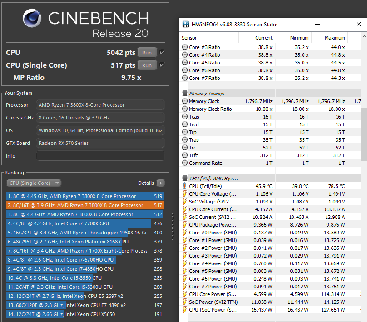Click the Memory Clock Ratio sensor icon
Viewport: 367px width, 322px height.
coord(185,109)
